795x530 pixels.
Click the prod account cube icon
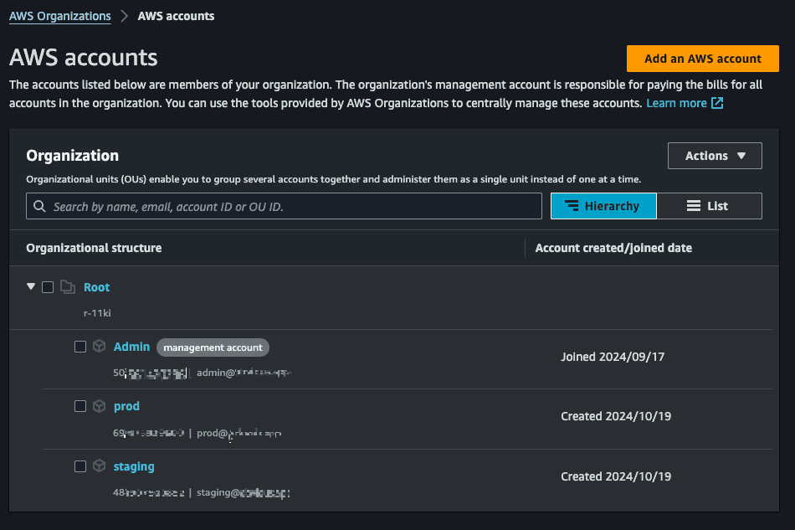coord(100,406)
